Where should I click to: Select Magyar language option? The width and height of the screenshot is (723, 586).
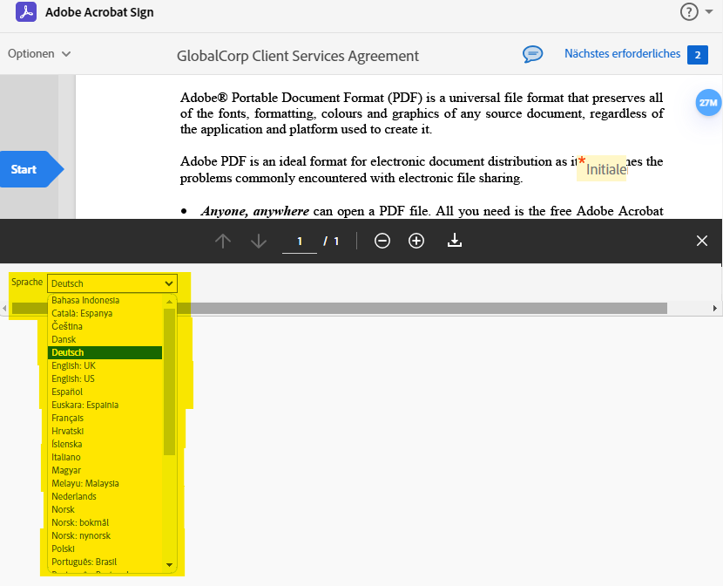[x=105, y=470]
